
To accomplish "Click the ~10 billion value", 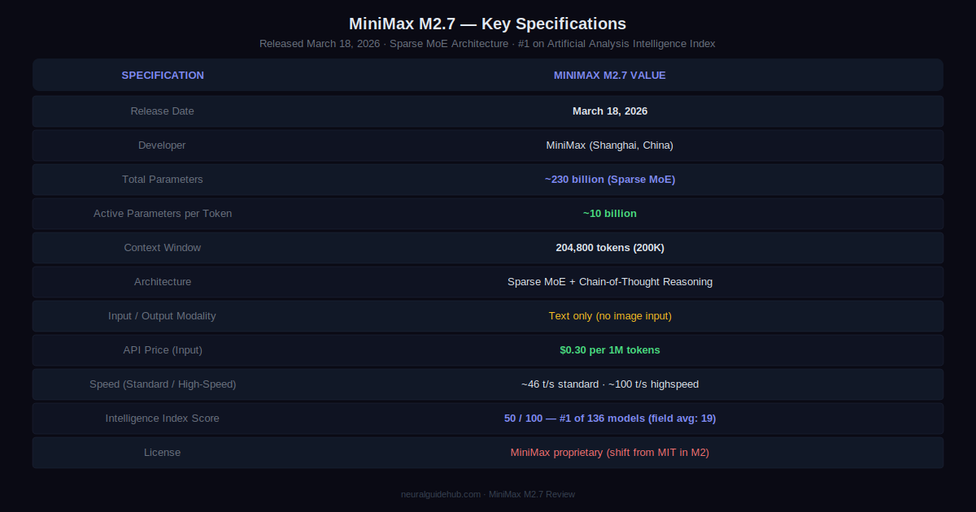I will 609,214.
